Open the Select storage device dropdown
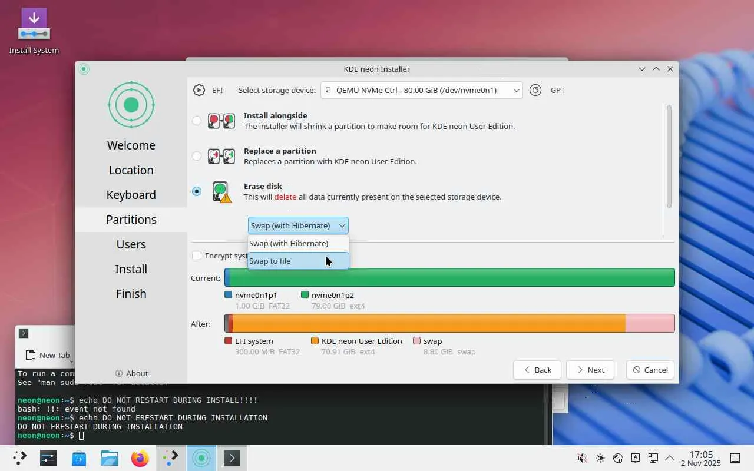Image resolution: width=754 pixels, height=471 pixels. click(422, 90)
